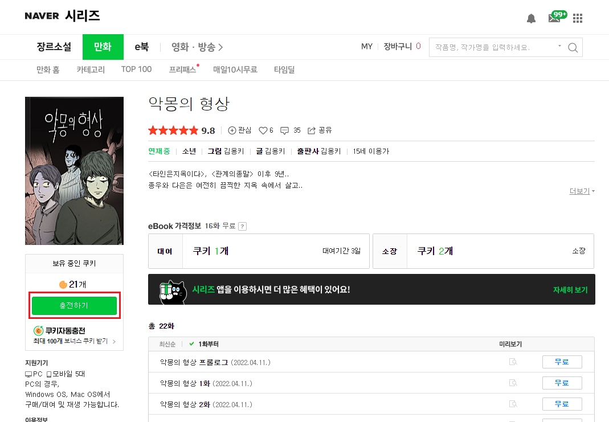609x422 pixels.
Task: Click the preview icon for 2화
Action: (513, 404)
